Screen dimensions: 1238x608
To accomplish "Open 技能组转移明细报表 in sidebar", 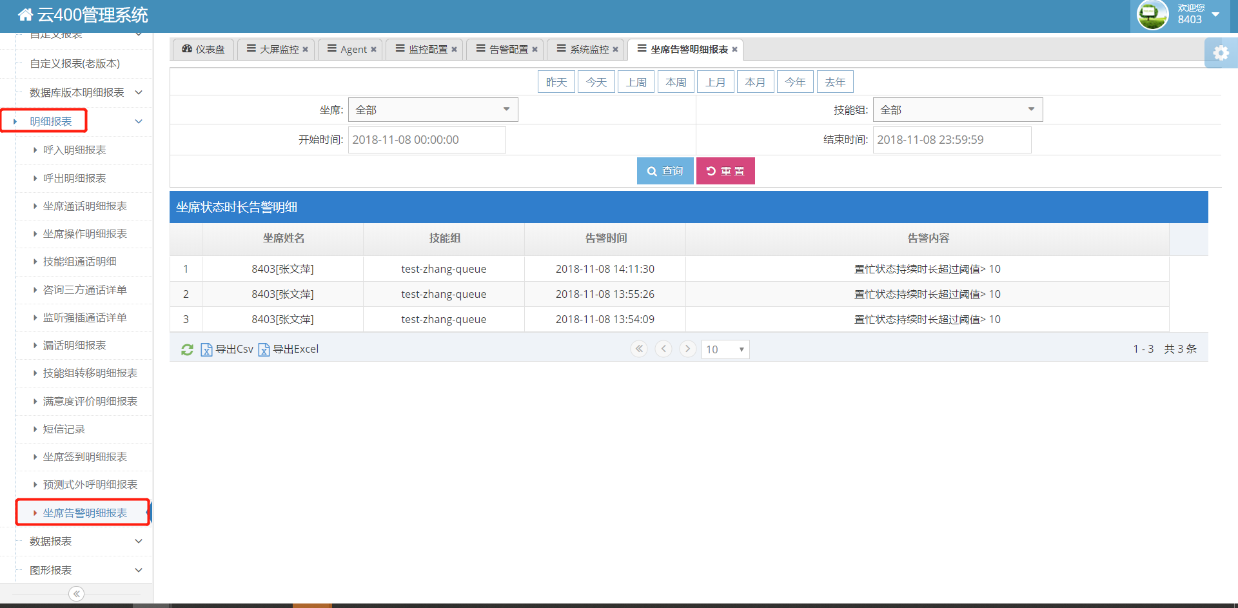I will pos(90,373).
